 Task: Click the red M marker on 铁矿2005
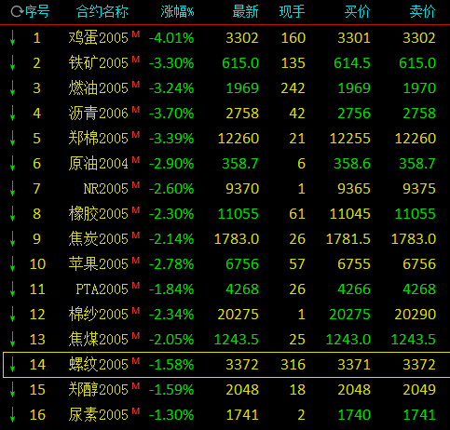tap(136, 59)
